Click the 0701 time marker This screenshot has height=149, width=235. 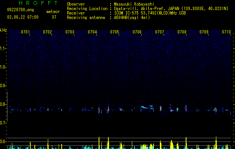(x=25, y=32)
